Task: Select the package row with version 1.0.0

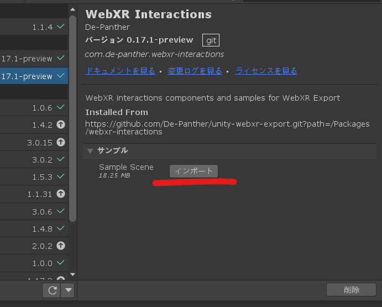Action: (x=34, y=263)
